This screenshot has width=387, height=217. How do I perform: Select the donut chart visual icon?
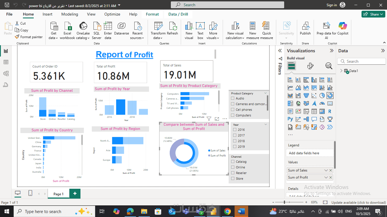pyautogui.click(x=330, y=96)
